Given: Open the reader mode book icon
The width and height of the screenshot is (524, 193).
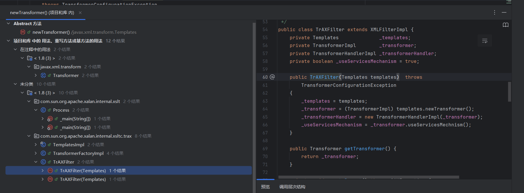Looking at the screenshot, I should (x=506, y=25).
